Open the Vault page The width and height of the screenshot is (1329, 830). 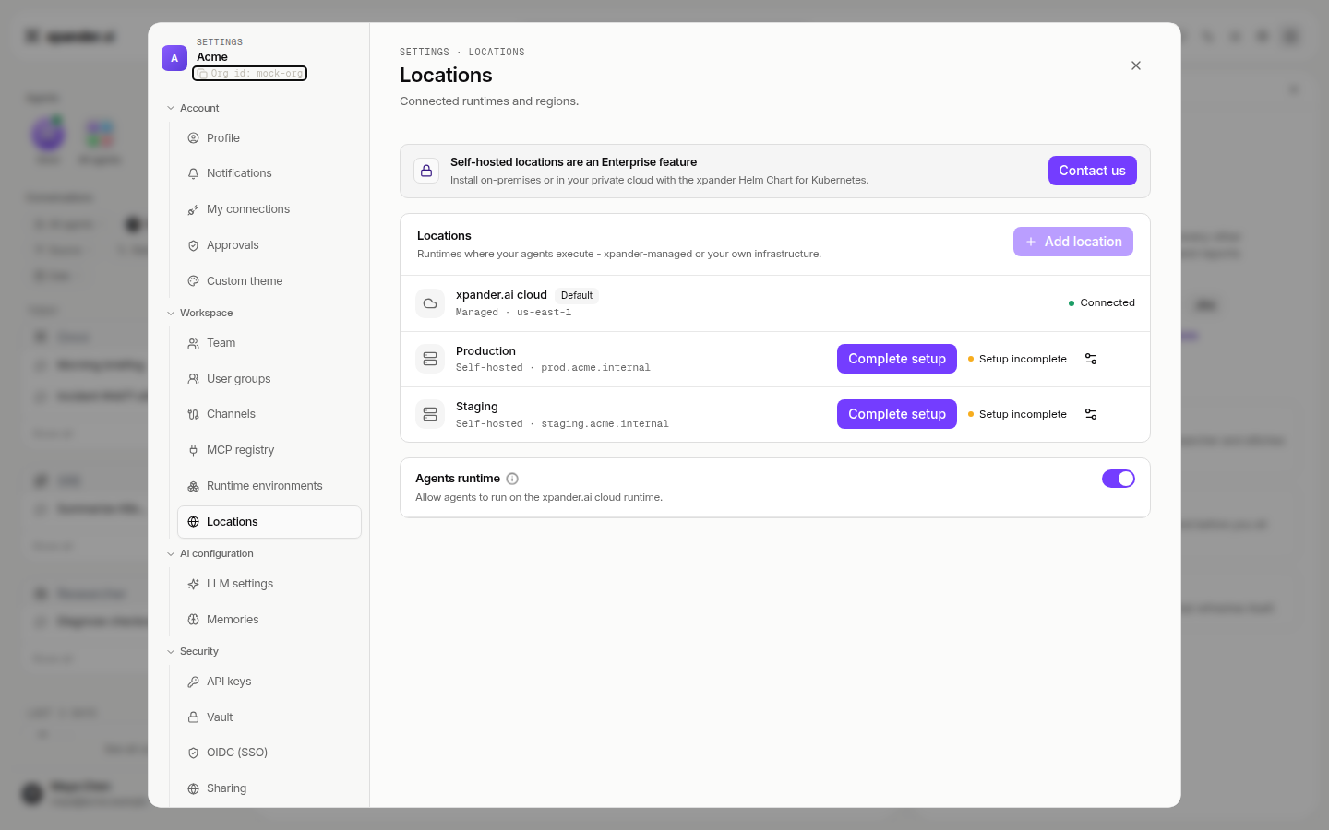click(269, 717)
